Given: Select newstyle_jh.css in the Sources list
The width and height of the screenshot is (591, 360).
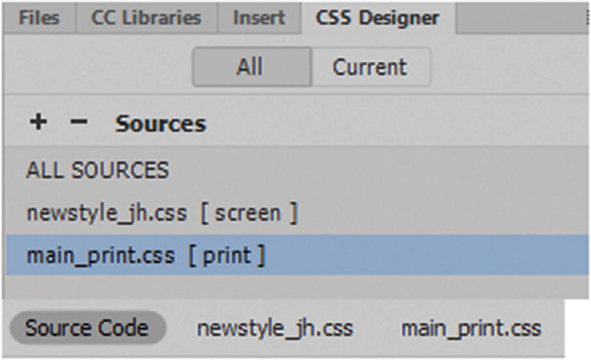Looking at the screenshot, I should pyautogui.click(x=106, y=213).
